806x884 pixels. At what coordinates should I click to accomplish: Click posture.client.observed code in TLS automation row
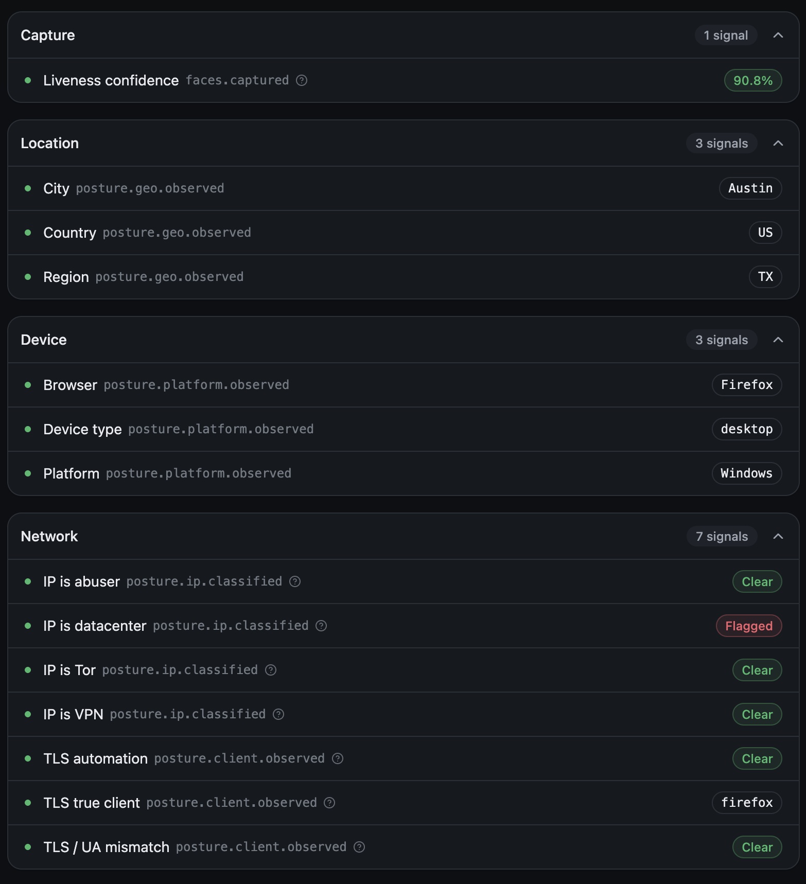click(239, 758)
